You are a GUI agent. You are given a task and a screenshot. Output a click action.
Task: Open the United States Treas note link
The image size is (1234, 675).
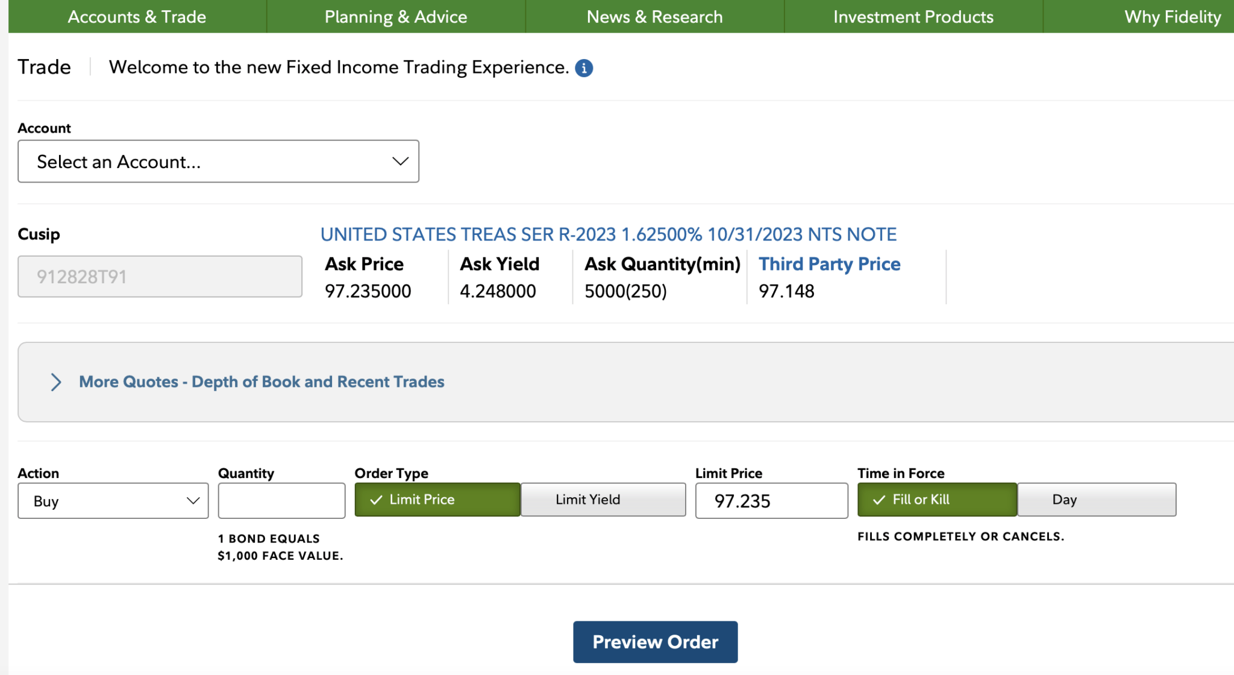[x=608, y=234]
